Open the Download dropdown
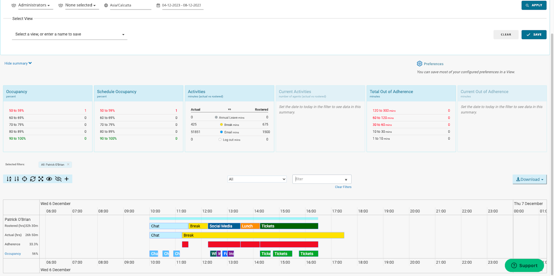Viewport: 554px width, 276px height. [x=530, y=179]
